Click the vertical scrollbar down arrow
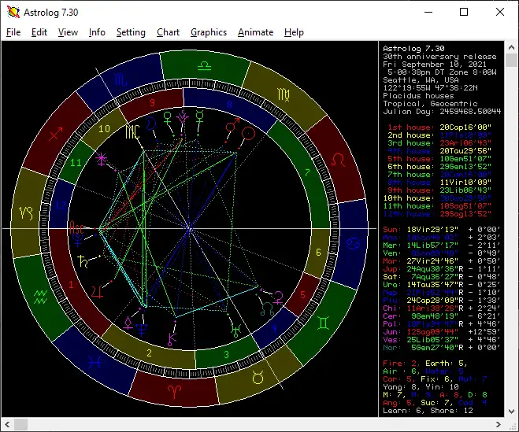 pos(511,412)
